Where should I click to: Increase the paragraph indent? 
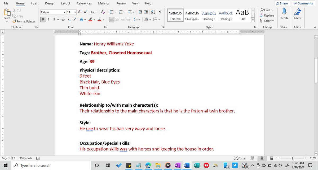[147, 12]
